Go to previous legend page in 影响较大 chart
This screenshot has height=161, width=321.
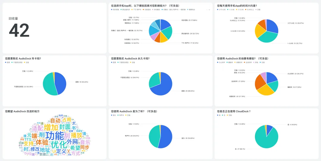point(207,9)
